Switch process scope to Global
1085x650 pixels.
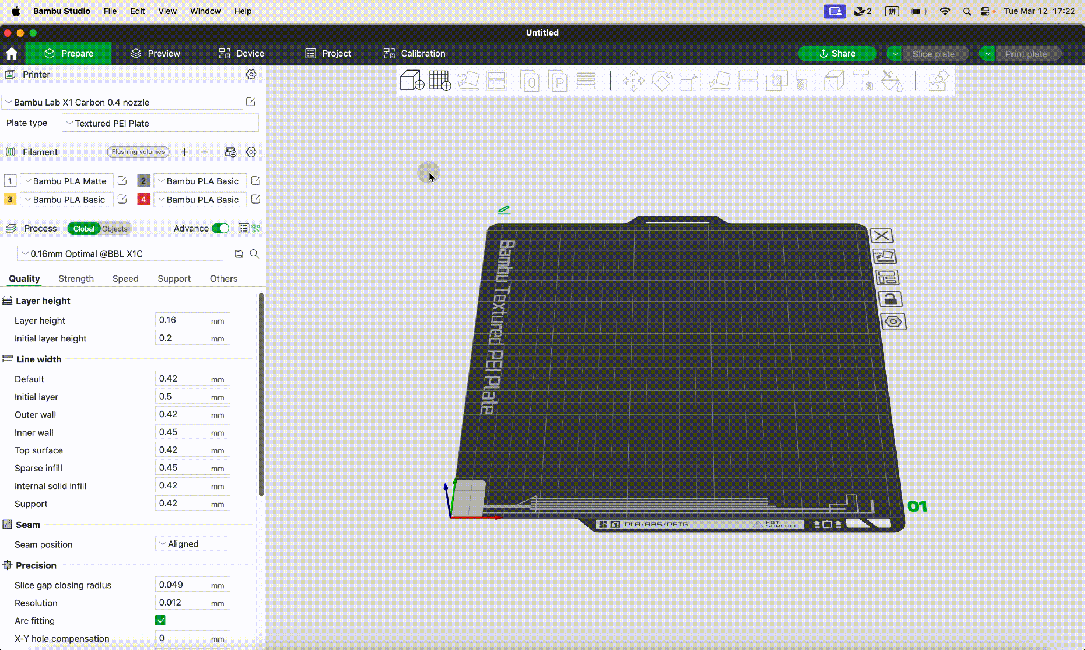[x=84, y=229]
